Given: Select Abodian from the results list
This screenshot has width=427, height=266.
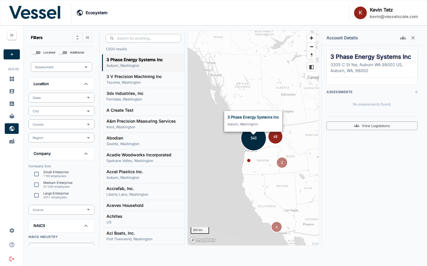Looking at the screenshot, I should coord(144,141).
